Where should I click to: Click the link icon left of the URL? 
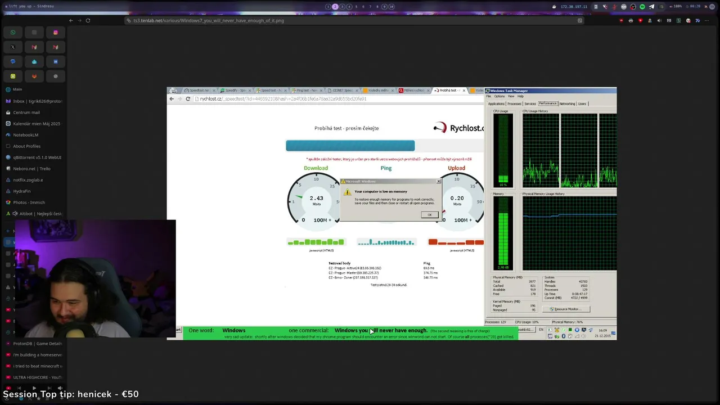(129, 20)
